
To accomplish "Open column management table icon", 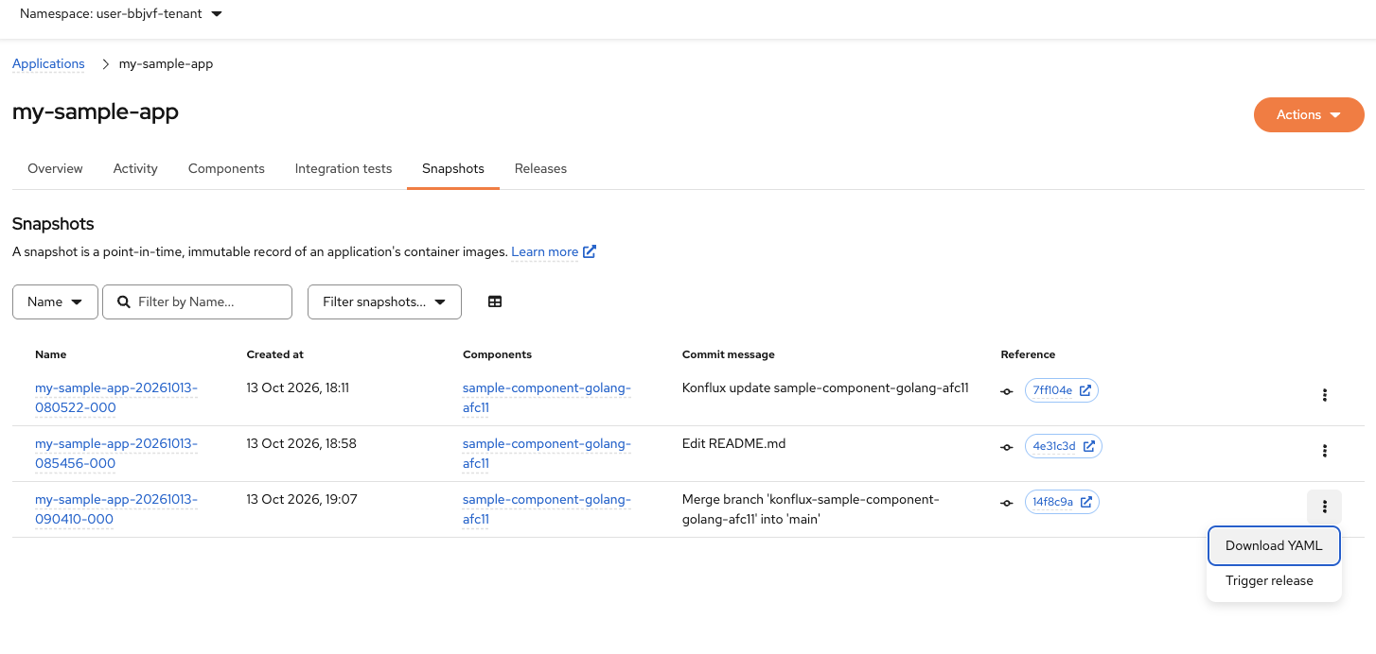I will coord(495,301).
